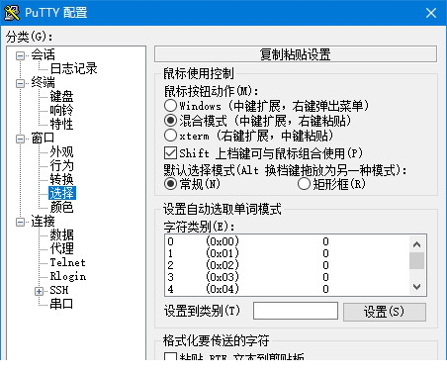Open 日志记录 settings
This screenshot has width=447, height=374.
[73, 68]
